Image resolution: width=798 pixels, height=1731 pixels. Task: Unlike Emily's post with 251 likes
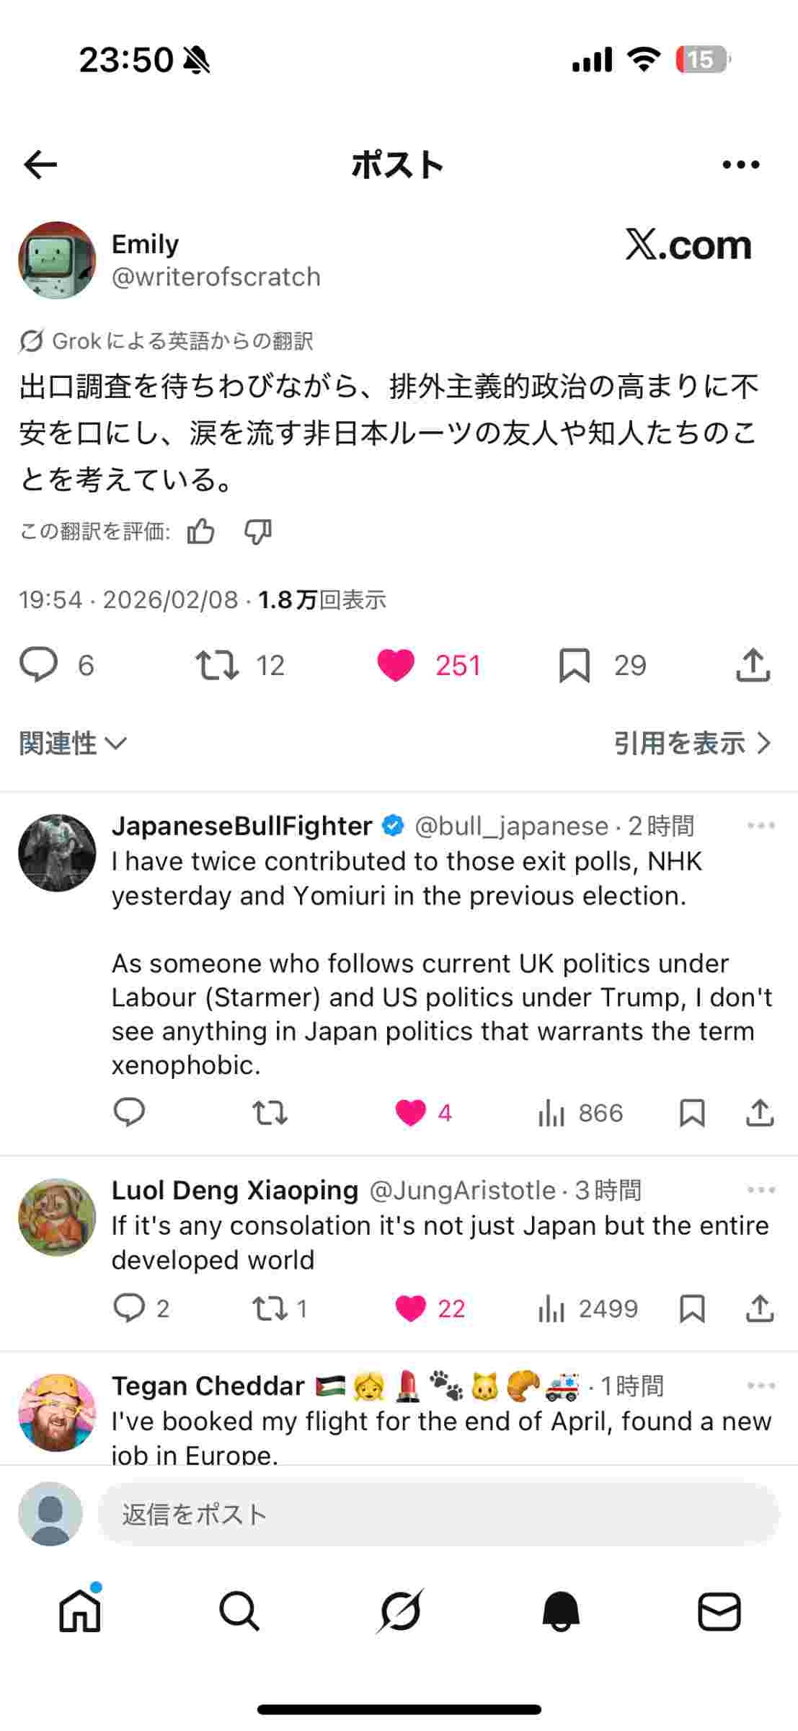click(x=396, y=665)
